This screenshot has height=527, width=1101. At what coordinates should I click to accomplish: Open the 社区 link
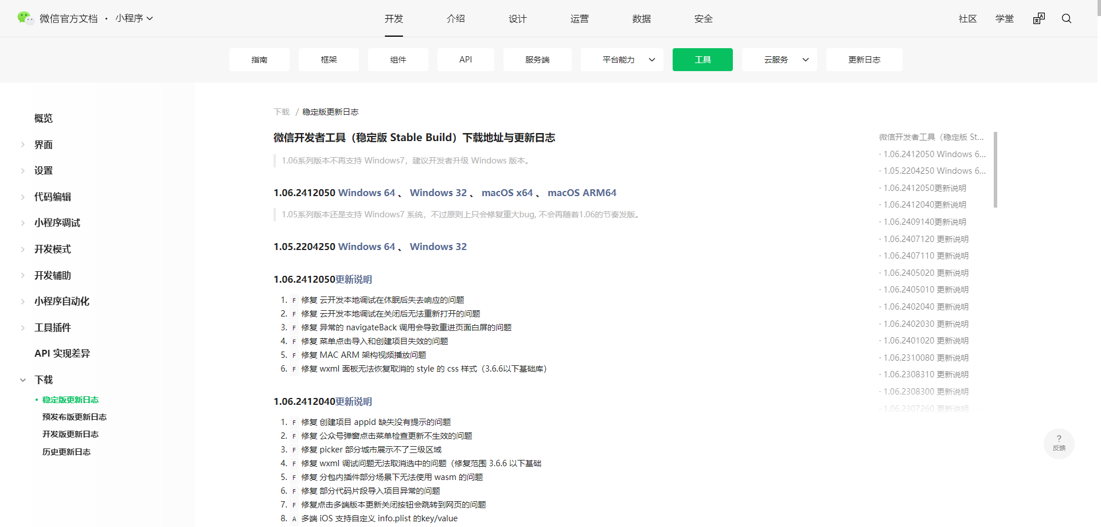[x=968, y=18]
